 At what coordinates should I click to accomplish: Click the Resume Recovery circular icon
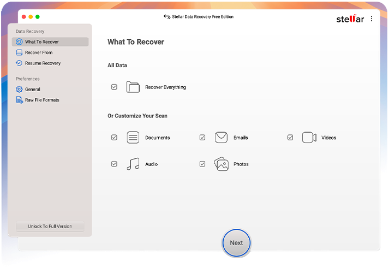(x=19, y=63)
